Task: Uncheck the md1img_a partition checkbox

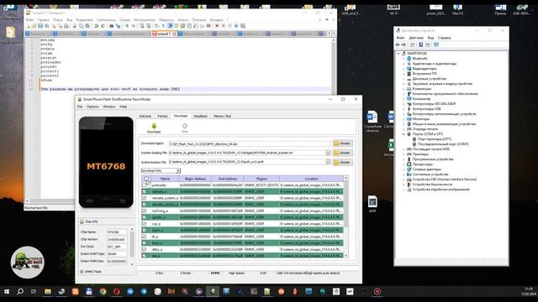Action: point(144,211)
